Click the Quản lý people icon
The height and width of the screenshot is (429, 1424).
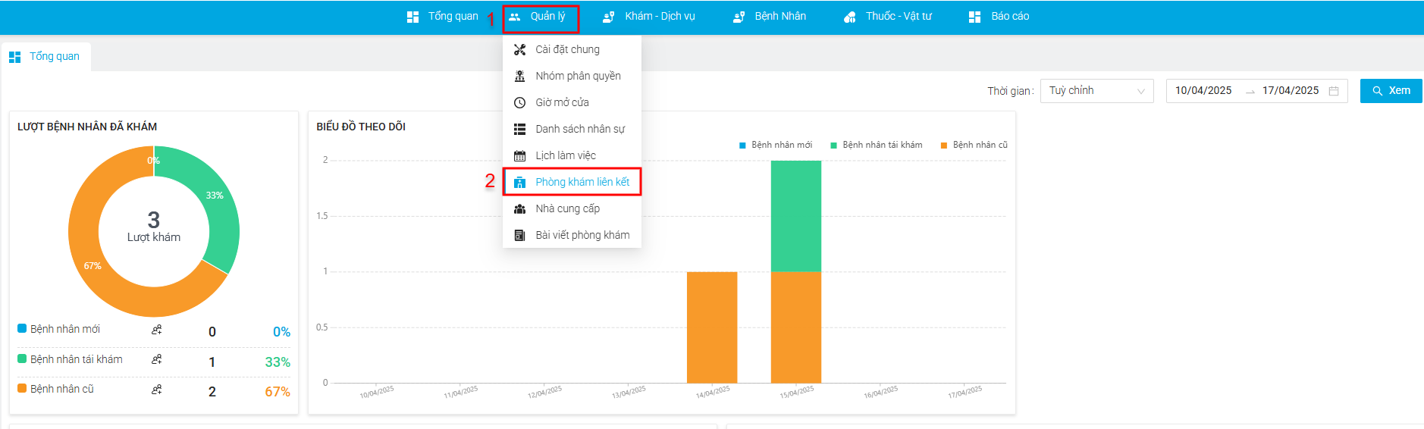[x=515, y=17]
